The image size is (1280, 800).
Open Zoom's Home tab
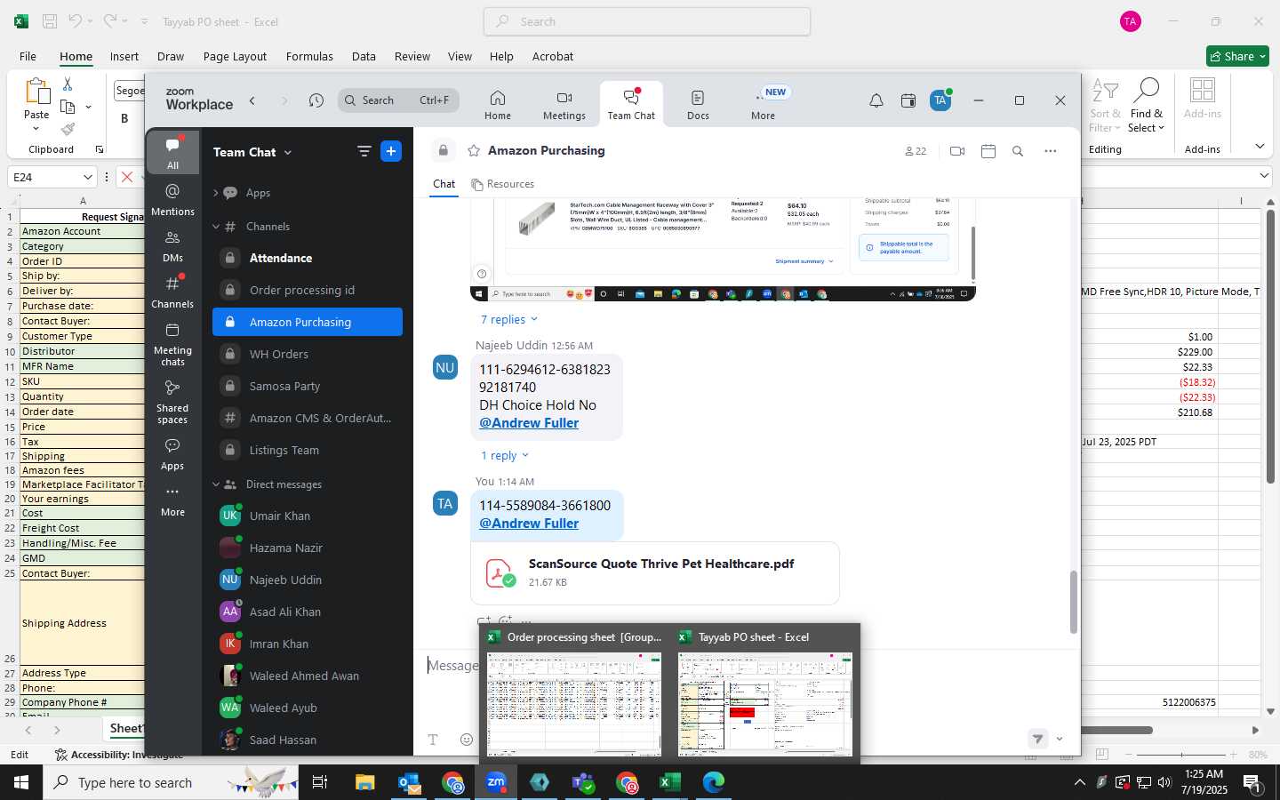[498, 105]
